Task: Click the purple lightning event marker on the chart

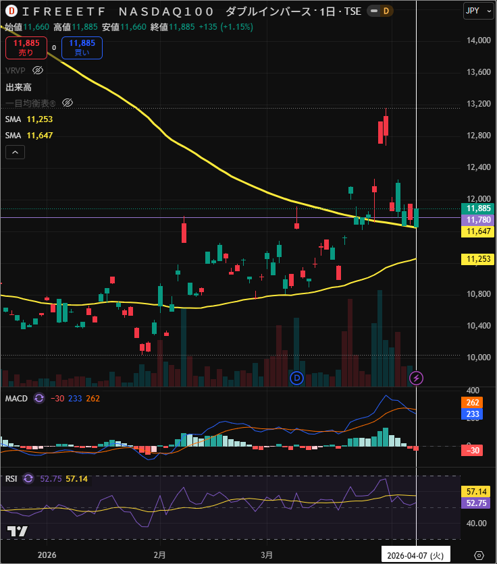Action: click(417, 377)
